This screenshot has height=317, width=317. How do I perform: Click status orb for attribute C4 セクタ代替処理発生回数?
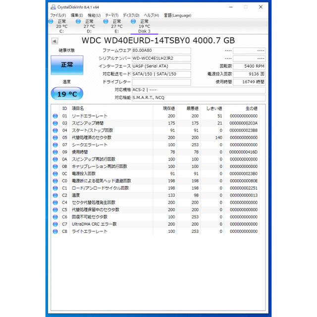click(55, 203)
